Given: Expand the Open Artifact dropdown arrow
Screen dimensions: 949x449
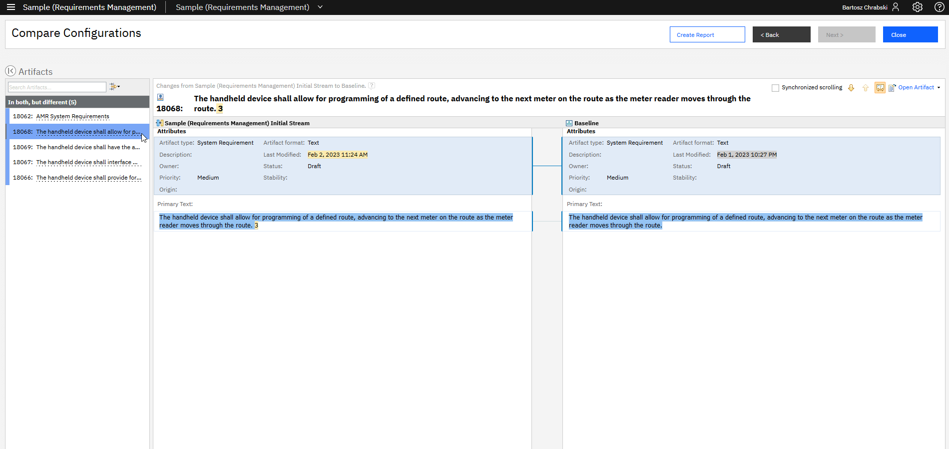Looking at the screenshot, I should (x=939, y=88).
